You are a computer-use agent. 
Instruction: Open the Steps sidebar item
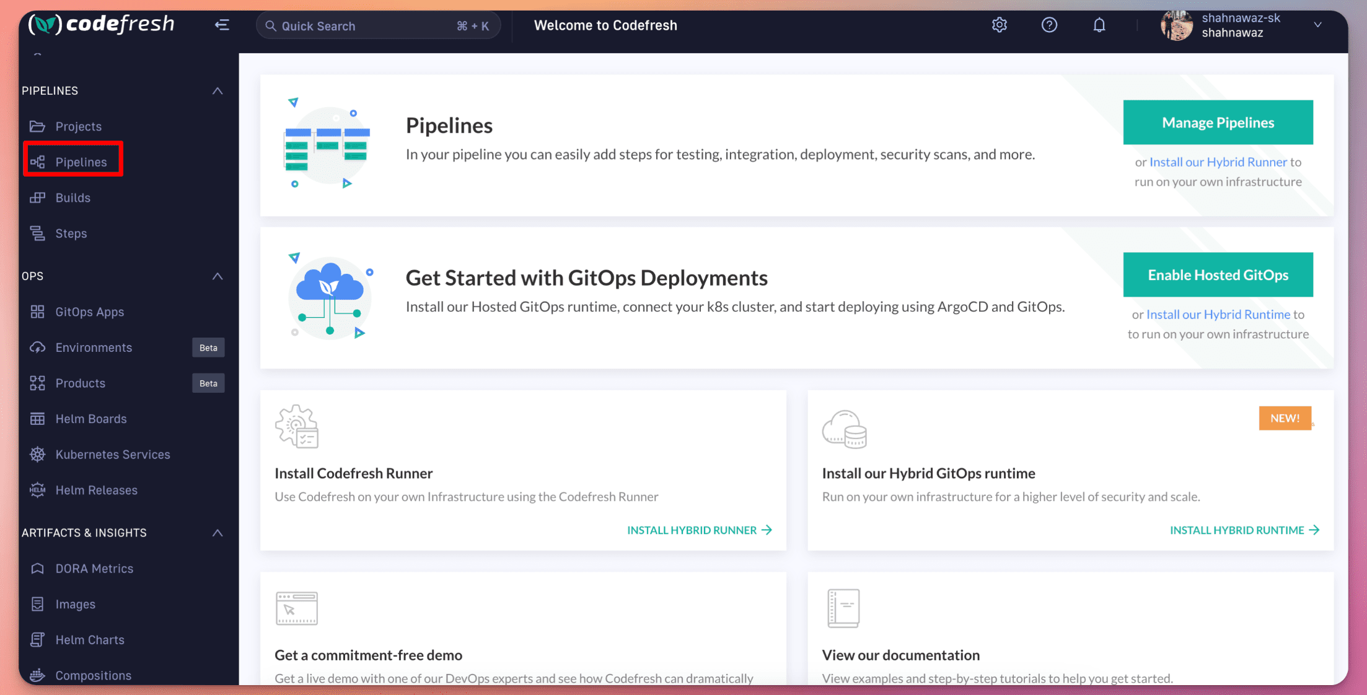71,233
